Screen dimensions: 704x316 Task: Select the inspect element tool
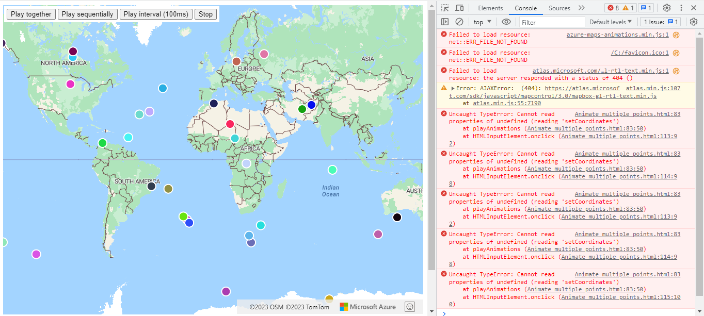click(444, 8)
